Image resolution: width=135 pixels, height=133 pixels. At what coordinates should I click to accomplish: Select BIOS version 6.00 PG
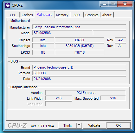79,73
